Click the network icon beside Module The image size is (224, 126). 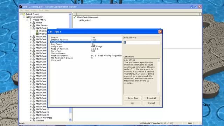click(x=34, y=22)
